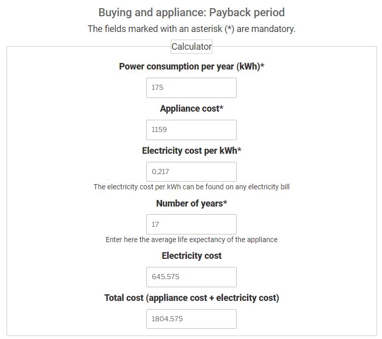Click the Electricity cost result field

pyautogui.click(x=191, y=277)
